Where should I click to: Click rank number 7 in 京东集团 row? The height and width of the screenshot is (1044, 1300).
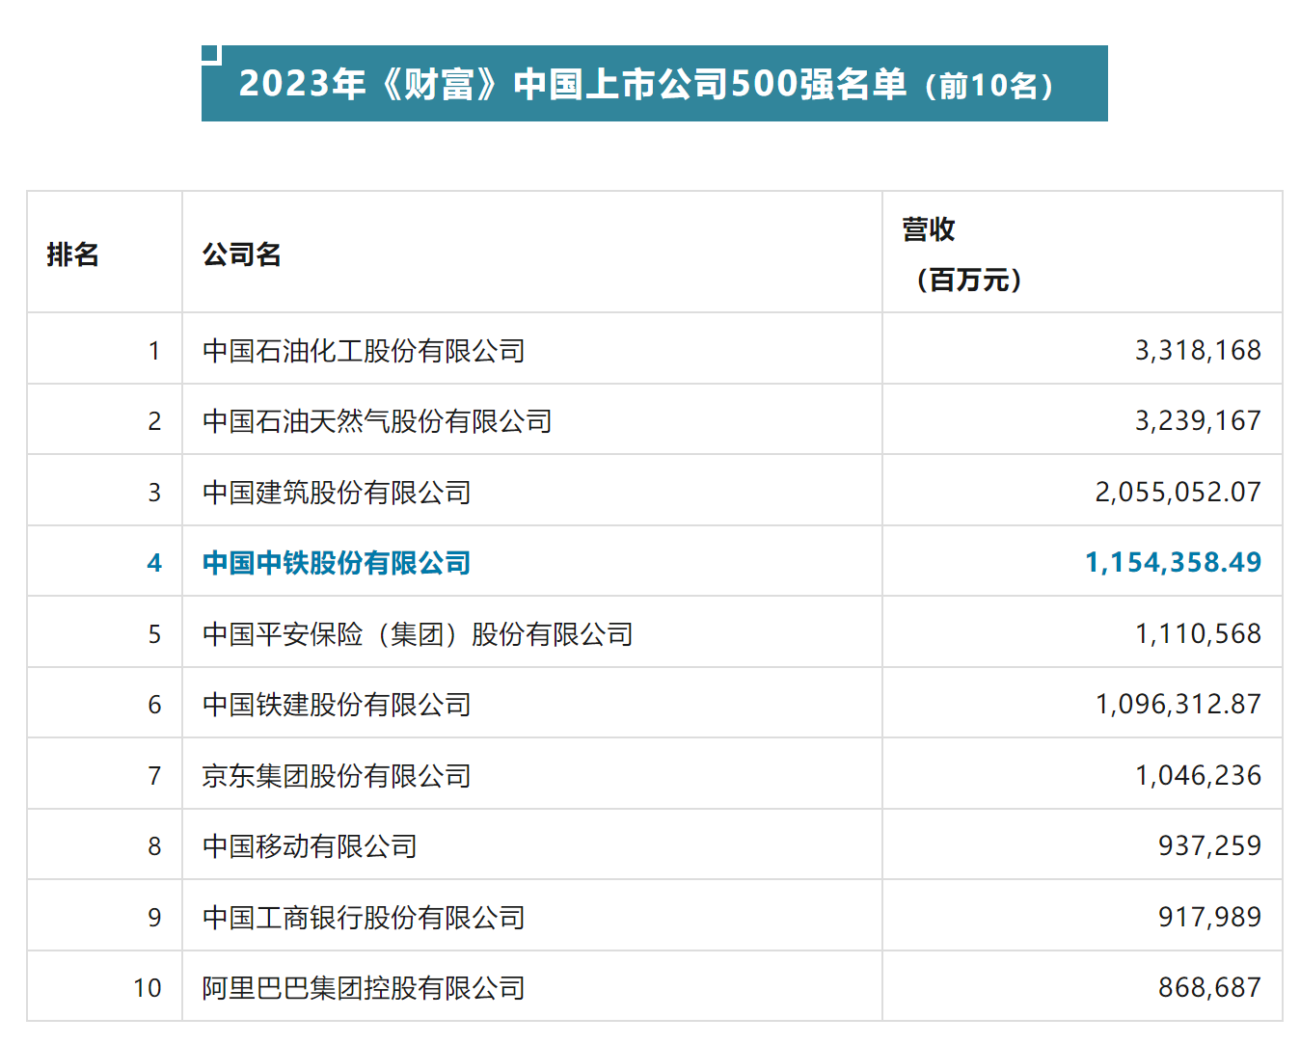point(154,776)
